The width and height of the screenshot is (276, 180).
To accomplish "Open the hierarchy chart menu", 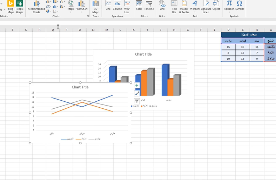I will (x=55, y=2).
